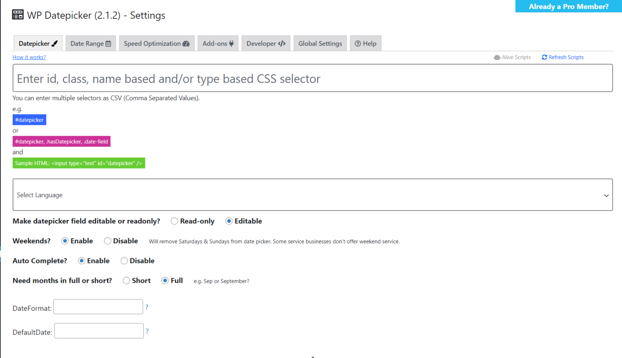Switch to the Speed Optimization tab
The width and height of the screenshot is (622, 358).
coord(156,44)
